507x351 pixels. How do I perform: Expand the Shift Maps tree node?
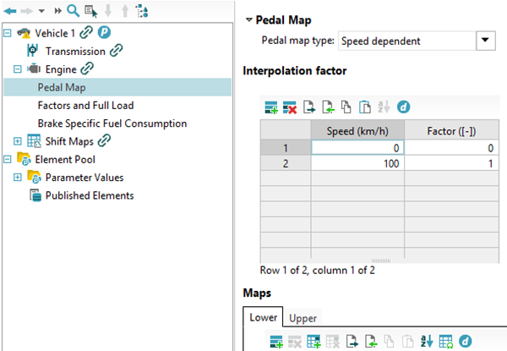pyautogui.click(x=18, y=141)
